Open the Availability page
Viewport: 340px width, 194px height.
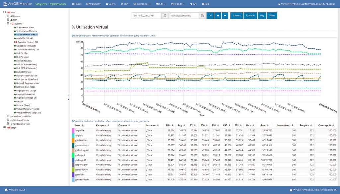coord(93,4)
